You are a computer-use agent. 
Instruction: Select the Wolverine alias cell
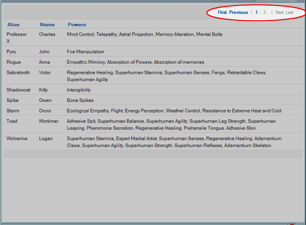(17, 139)
